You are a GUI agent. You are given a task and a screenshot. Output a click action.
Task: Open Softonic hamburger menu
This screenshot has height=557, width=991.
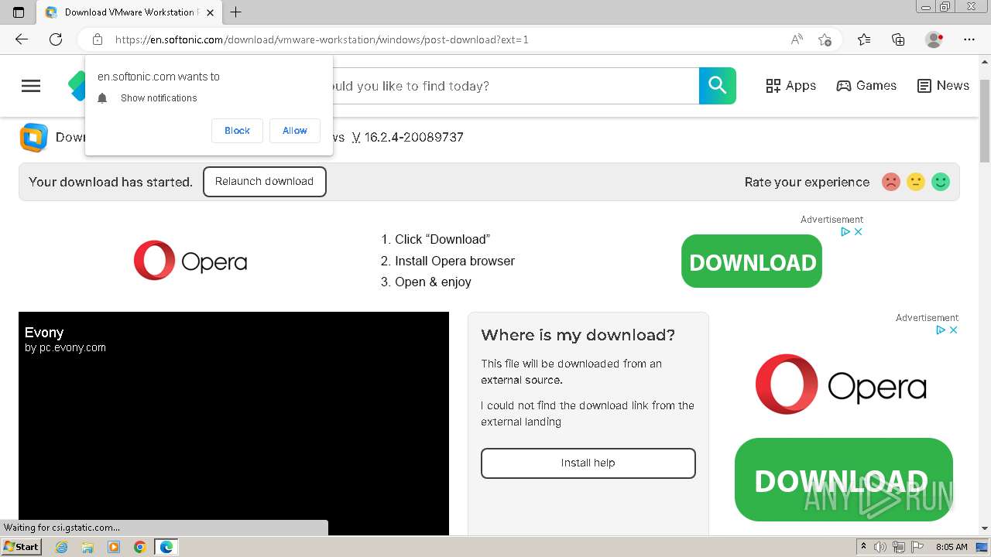click(x=31, y=86)
